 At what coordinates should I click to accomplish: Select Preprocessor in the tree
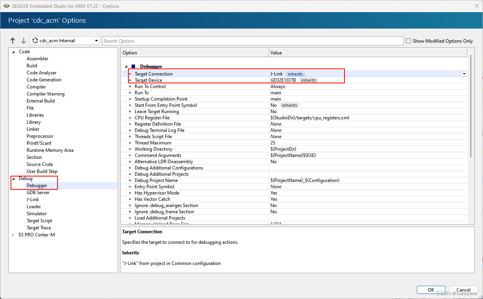[x=40, y=136]
